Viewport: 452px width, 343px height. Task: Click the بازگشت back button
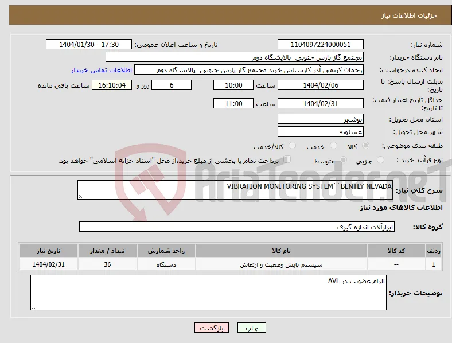point(212,328)
